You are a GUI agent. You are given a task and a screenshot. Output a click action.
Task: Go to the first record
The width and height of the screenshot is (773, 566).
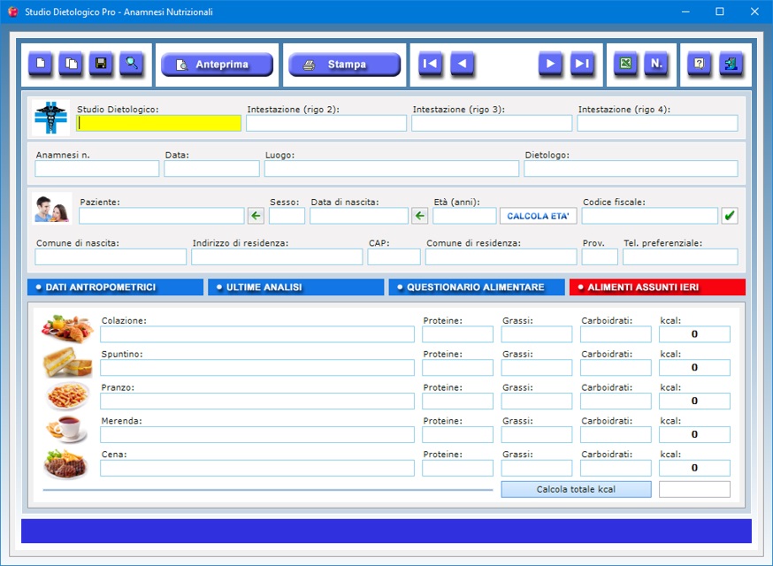[x=431, y=64]
